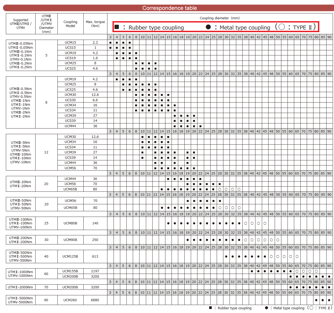Click the "UTMIII-200Nm" model text
This screenshot has width=334, height=313.
point(21,238)
